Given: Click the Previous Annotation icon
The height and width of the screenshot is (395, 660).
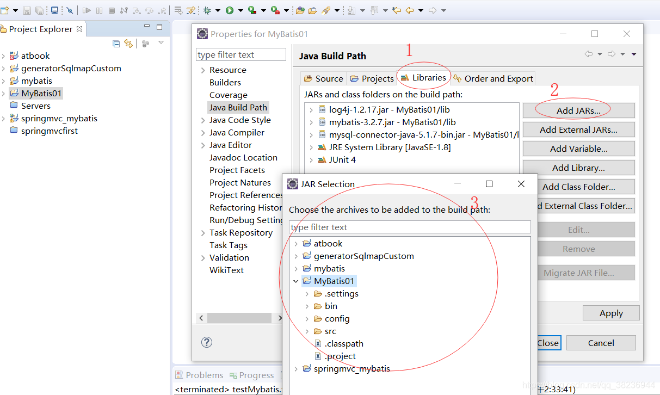Looking at the screenshot, I should point(374,10).
